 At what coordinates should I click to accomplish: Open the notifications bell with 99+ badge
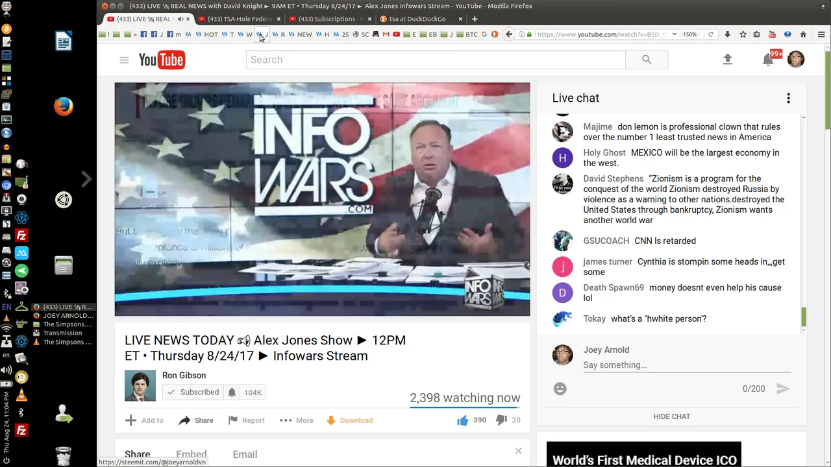click(769, 59)
